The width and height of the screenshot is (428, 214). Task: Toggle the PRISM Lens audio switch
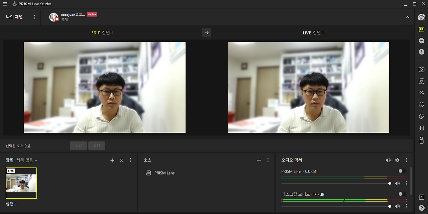point(402,171)
